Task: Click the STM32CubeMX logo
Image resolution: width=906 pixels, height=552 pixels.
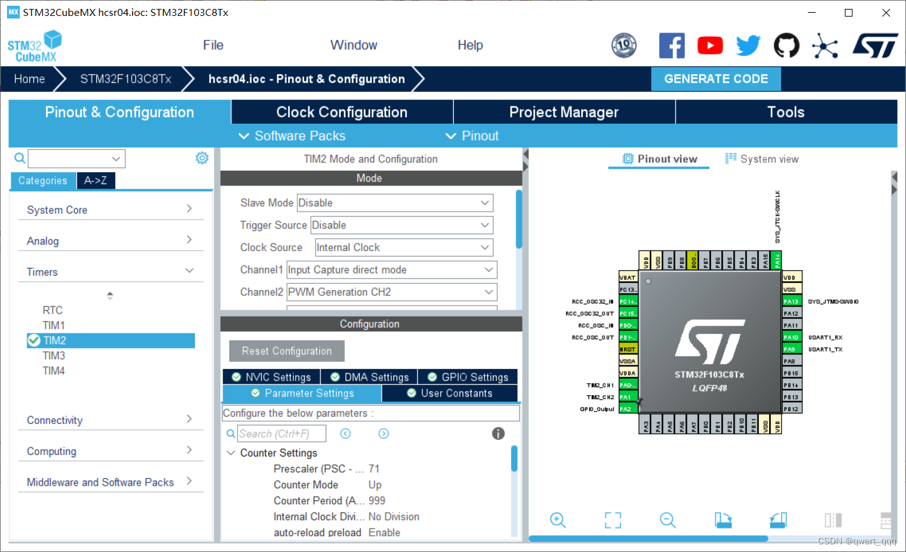Action: pyautogui.click(x=35, y=47)
